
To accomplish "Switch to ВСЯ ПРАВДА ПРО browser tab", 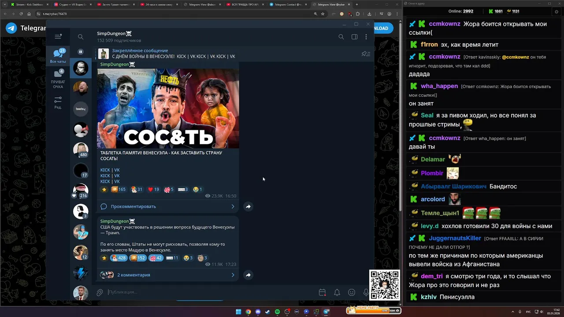I will tap(245, 4).
